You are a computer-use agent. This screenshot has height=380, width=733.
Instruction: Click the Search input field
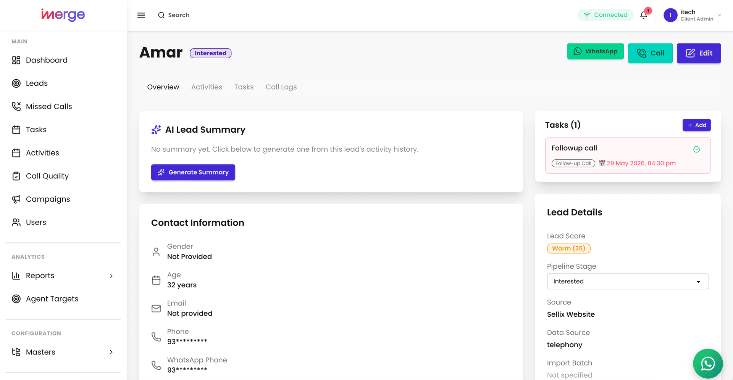click(x=179, y=15)
